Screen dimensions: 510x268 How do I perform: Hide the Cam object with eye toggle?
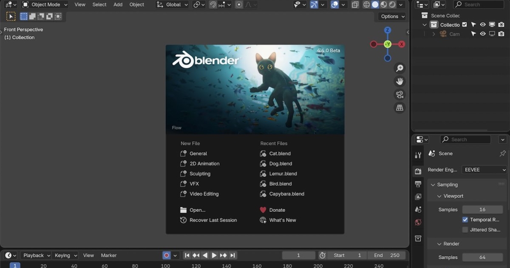(x=482, y=34)
